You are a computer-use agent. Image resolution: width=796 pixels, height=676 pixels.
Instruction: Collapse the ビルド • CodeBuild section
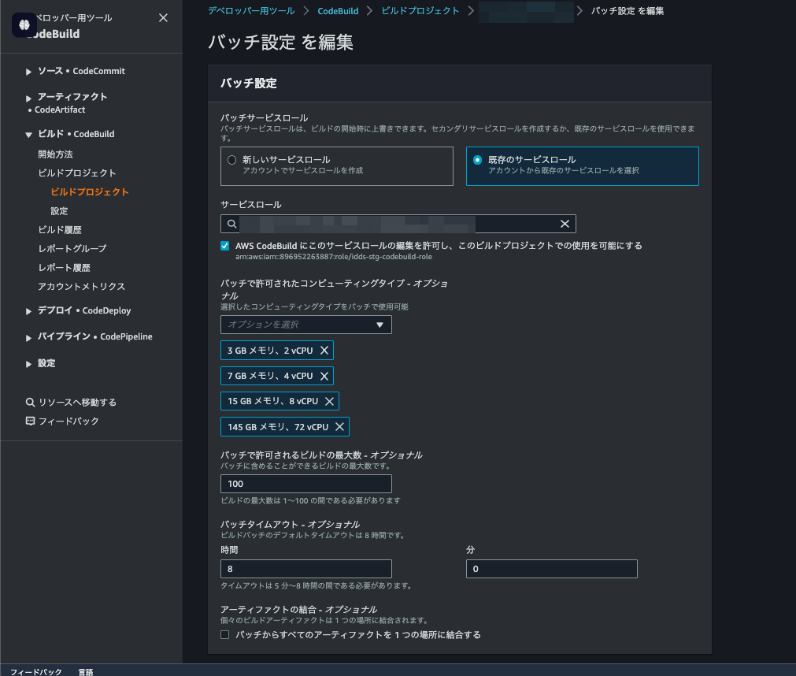(28, 135)
